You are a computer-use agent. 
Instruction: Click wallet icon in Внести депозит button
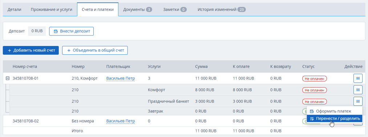pyautogui.click(x=56, y=32)
